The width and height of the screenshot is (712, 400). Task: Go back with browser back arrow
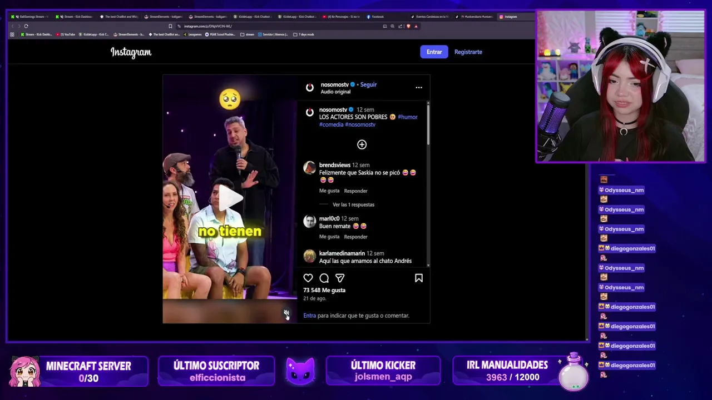(x=12, y=26)
